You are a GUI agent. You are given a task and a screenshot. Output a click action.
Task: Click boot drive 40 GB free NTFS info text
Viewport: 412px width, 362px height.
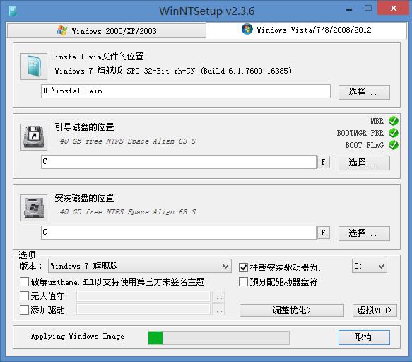point(128,141)
